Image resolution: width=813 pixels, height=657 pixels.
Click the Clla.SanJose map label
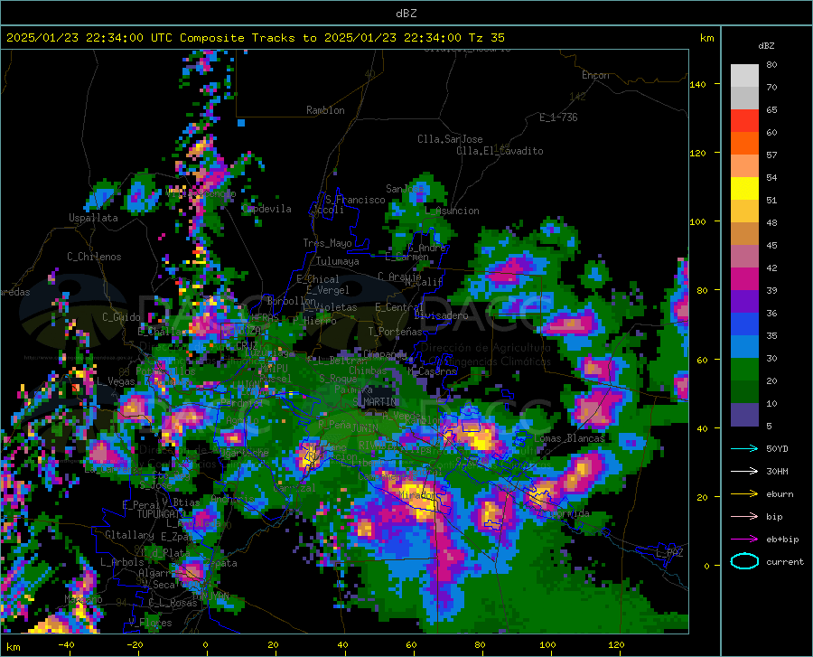coord(450,139)
